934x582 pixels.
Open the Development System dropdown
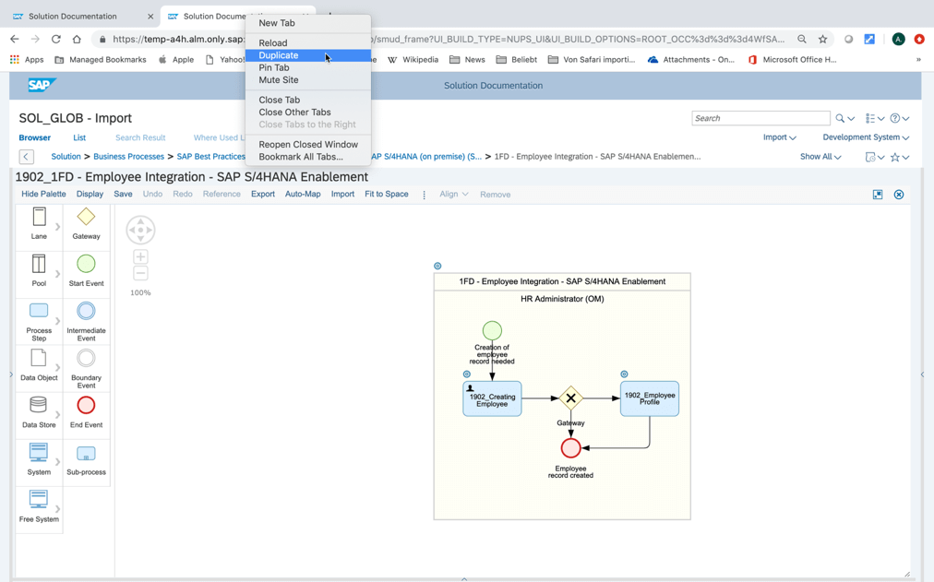[x=866, y=137]
